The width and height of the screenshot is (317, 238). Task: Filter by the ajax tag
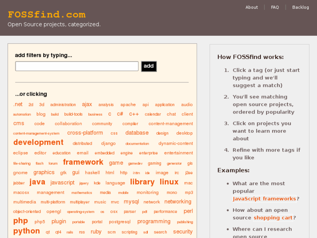(87, 104)
